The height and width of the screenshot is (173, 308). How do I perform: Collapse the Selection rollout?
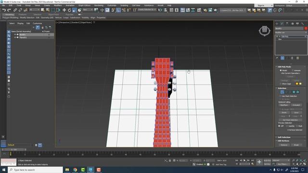click(x=282, y=88)
